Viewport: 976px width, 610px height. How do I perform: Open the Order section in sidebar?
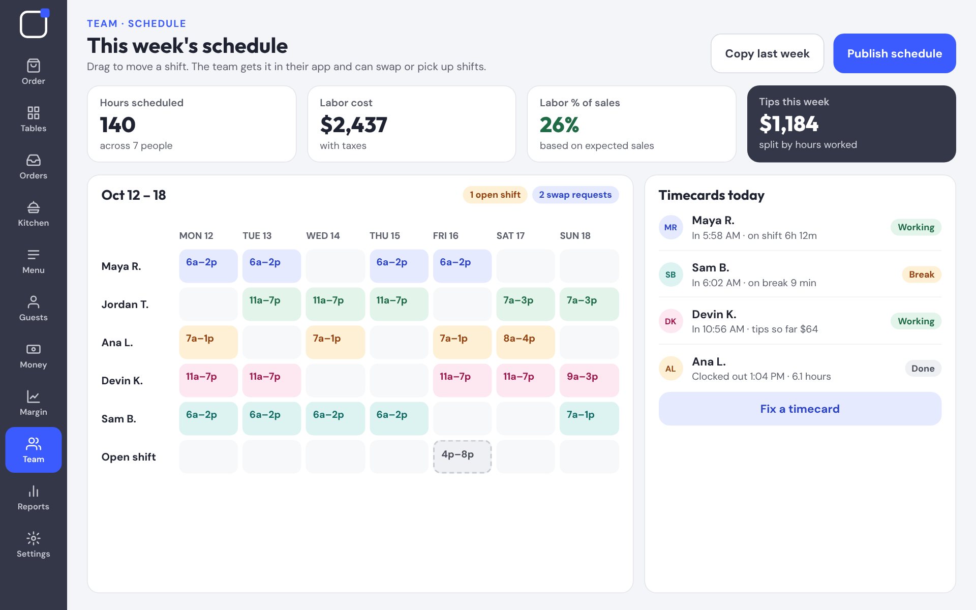tap(34, 72)
